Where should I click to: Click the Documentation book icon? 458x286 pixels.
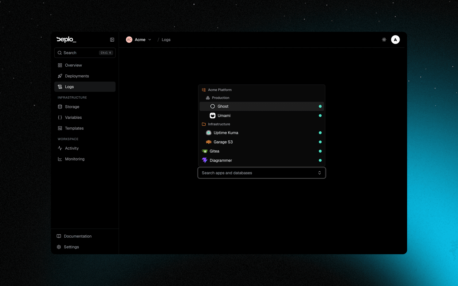(x=59, y=236)
